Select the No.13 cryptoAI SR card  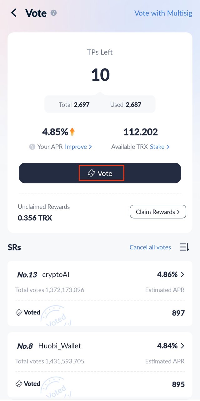[100, 293]
